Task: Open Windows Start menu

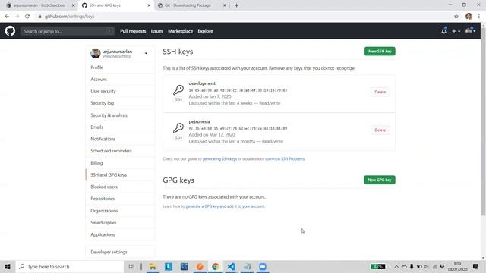Action: click(x=8, y=266)
